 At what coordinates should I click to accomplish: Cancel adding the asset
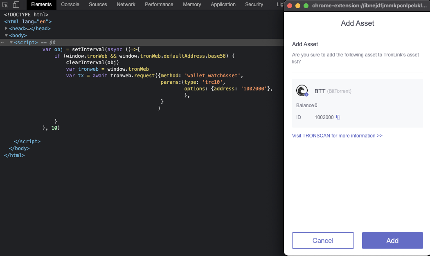323,240
